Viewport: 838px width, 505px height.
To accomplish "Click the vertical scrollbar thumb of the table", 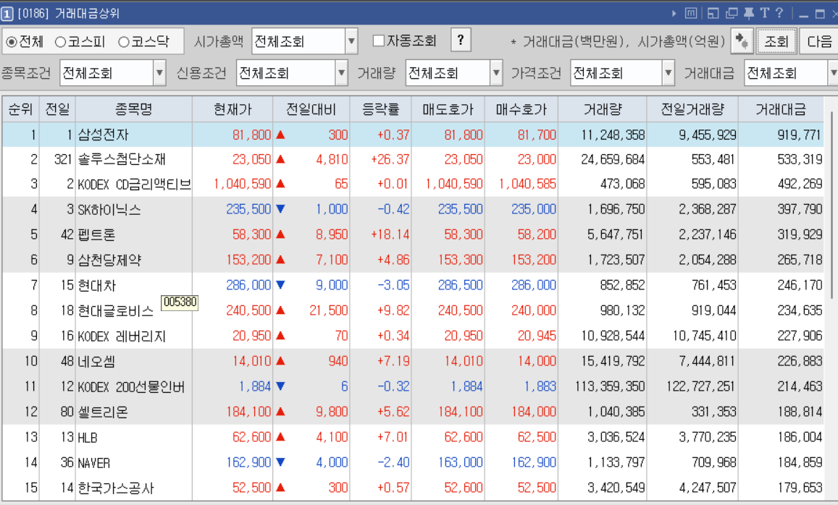I will click(x=832, y=205).
